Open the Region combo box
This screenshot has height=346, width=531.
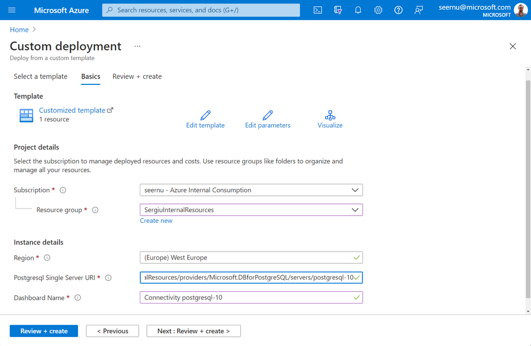(x=251, y=258)
